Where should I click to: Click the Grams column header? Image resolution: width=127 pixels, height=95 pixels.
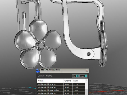tap(68, 81)
